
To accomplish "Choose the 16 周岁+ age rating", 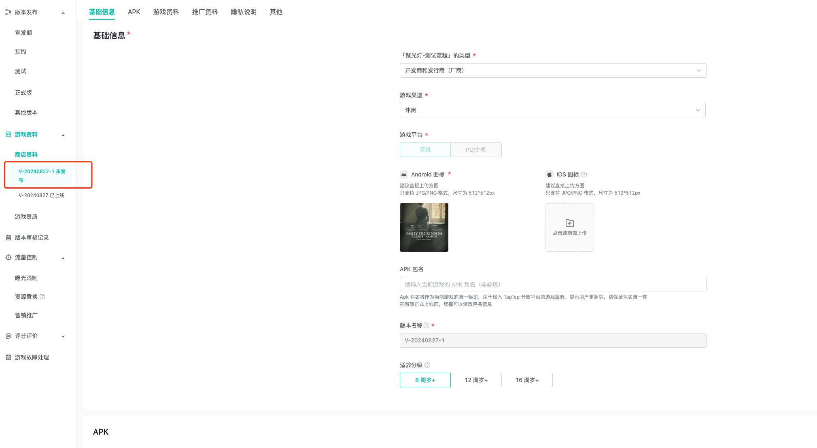I will [527, 380].
